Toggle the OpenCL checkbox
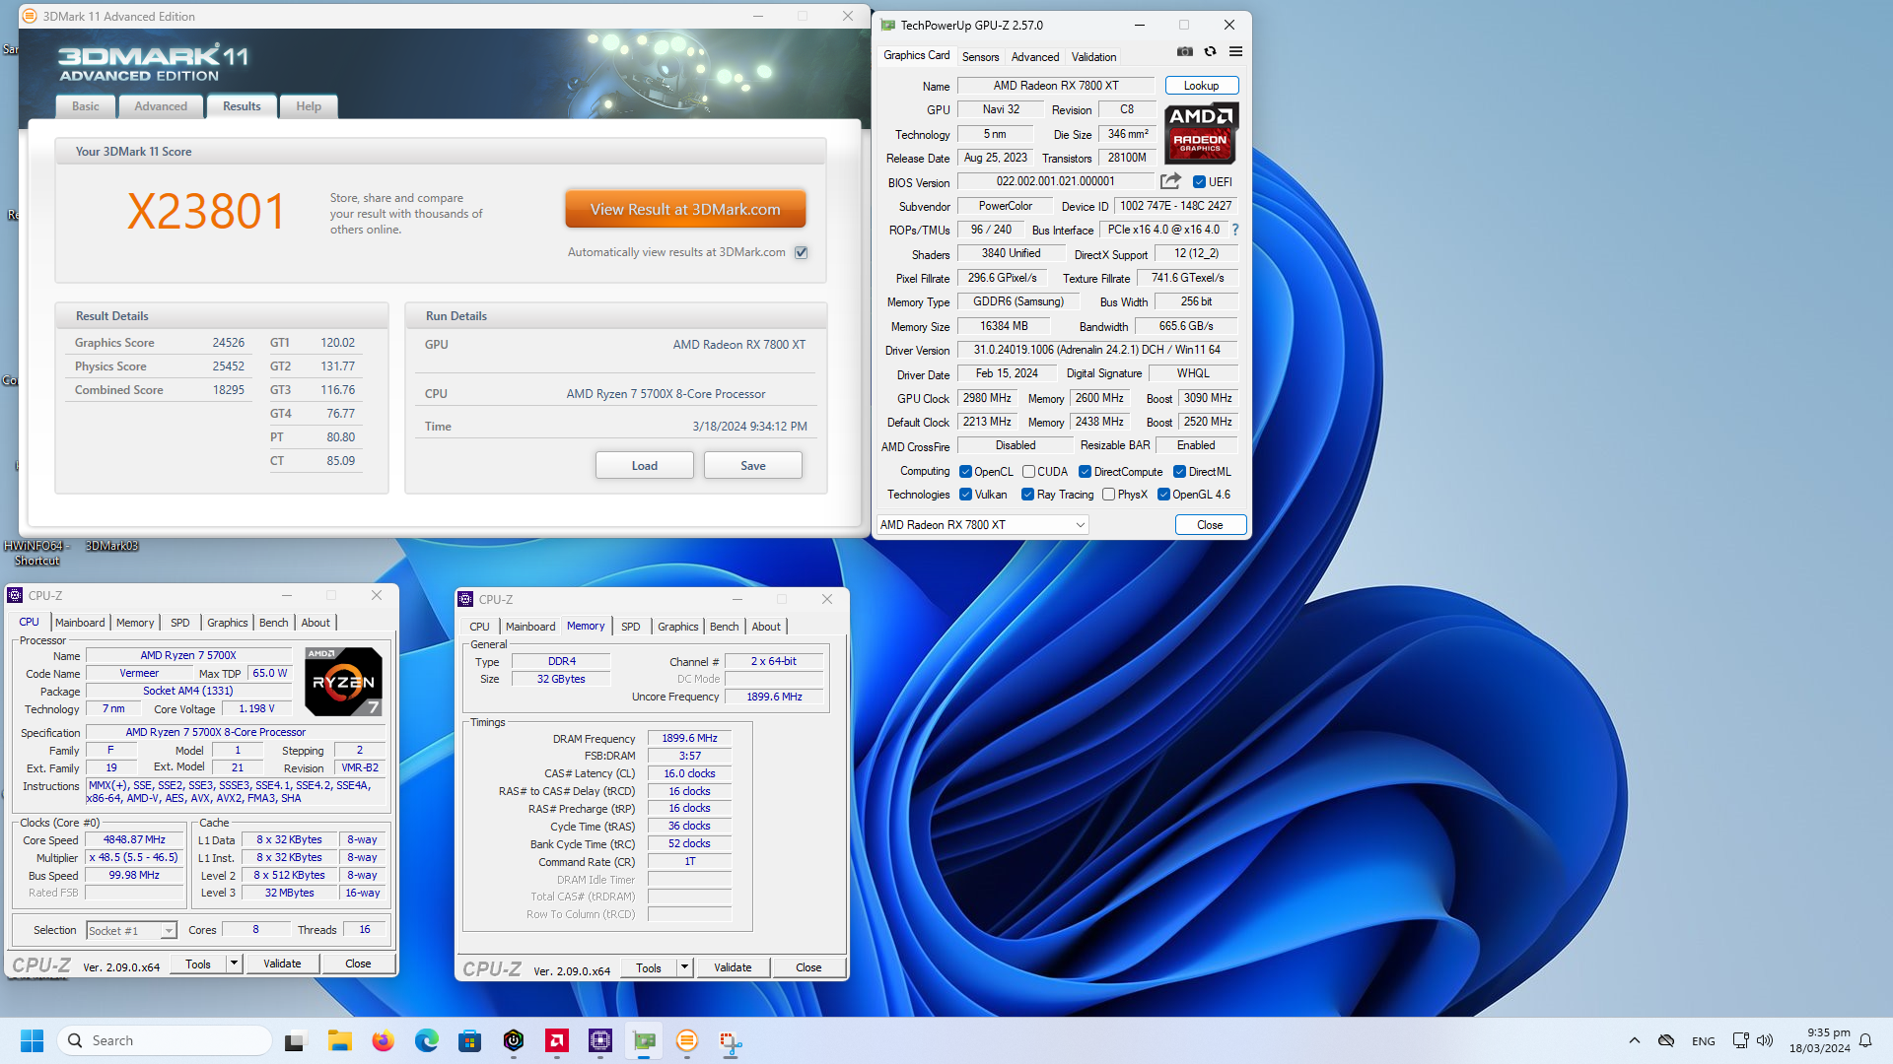This screenshot has height=1064, width=1893. [x=965, y=472]
